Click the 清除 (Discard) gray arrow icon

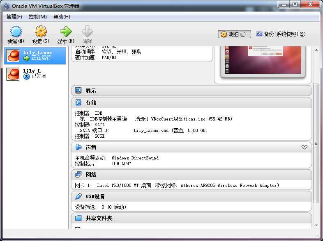click(x=87, y=32)
